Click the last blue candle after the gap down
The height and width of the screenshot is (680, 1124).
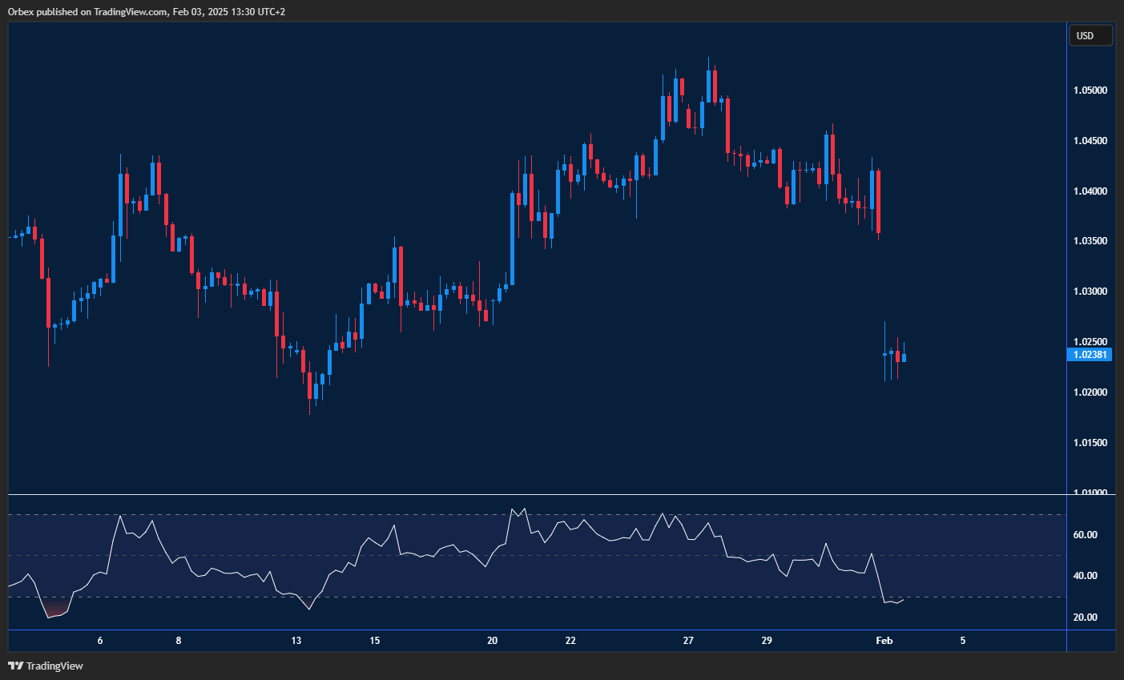pos(904,357)
